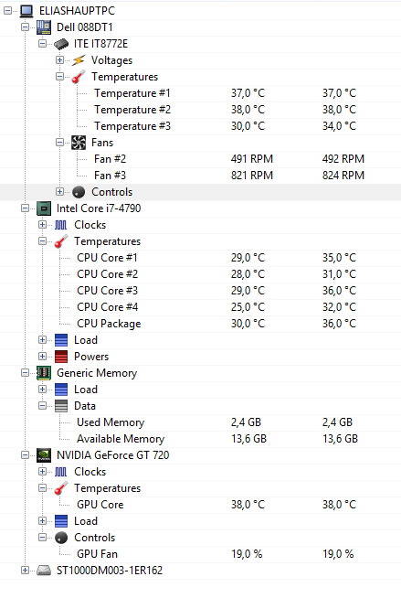Click the Controls sphere icon under ITE IT8772E

click(79, 192)
